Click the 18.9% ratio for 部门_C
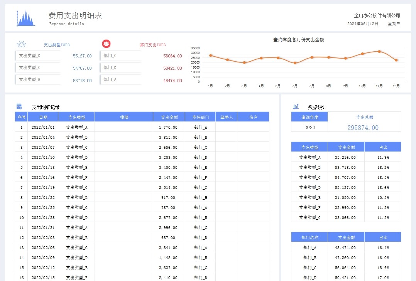This screenshot has width=416, height=281. [383, 268]
